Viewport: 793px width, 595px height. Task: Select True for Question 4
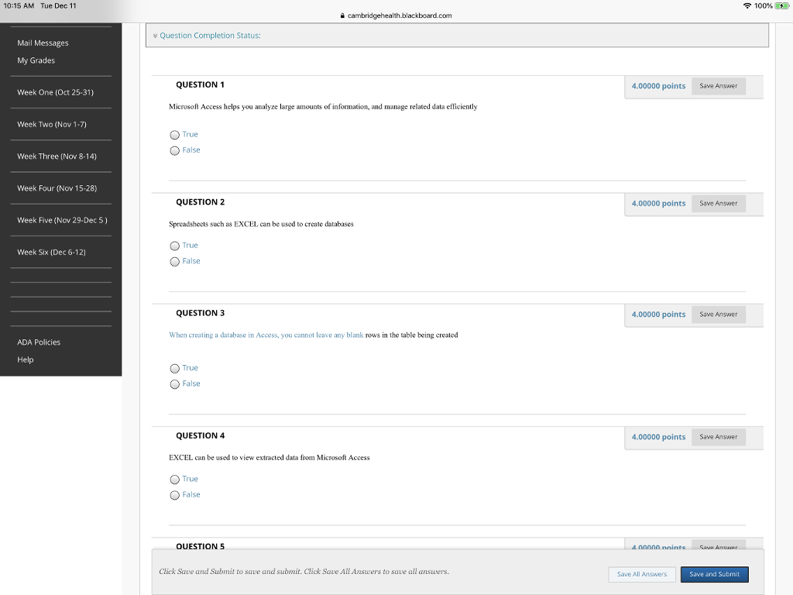174,479
